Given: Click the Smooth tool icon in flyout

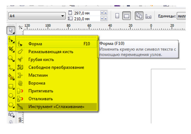Looking at the screenshot, I should pos(20,107).
